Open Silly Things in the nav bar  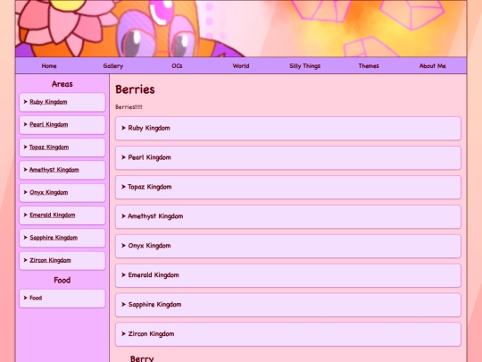click(304, 66)
